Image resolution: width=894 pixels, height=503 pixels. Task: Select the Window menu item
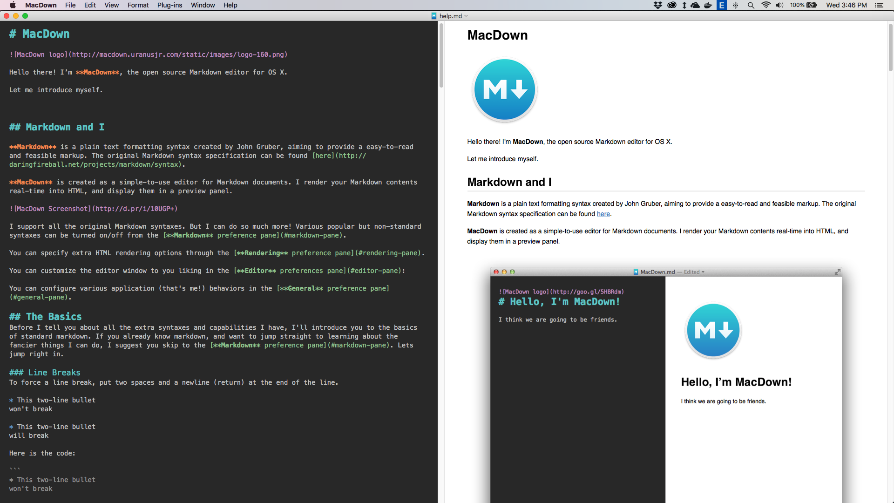(202, 6)
